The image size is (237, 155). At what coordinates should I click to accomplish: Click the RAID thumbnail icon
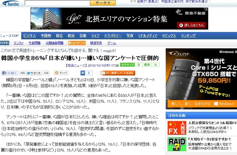point(177,144)
